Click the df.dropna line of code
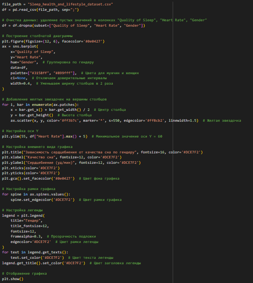The image size is (253, 283). point(74,25)
